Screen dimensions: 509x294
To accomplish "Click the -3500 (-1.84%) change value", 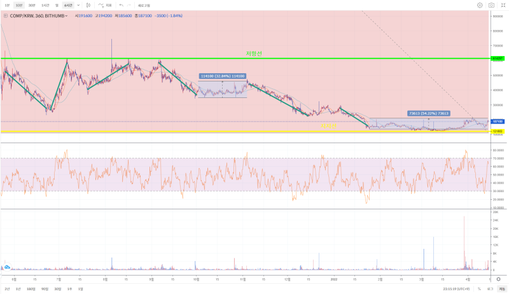I will tap(168, 15).
